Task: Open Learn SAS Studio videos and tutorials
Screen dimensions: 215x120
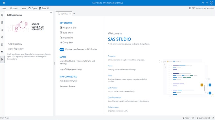Action: click(x=77, y=62)
